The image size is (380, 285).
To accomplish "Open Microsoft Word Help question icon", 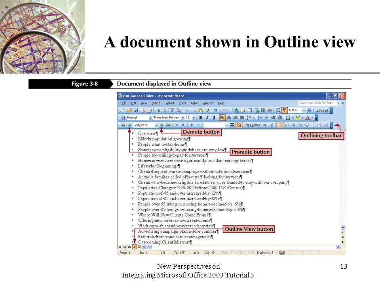I will pos(309,110).
